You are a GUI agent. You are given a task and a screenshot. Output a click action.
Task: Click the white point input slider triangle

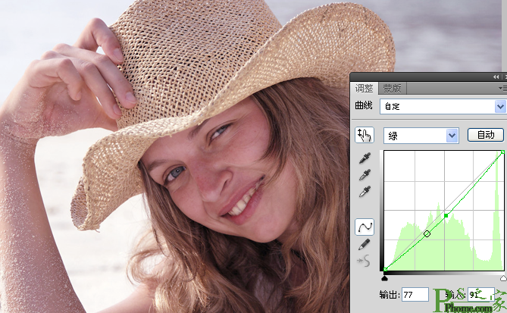(503, 278)
